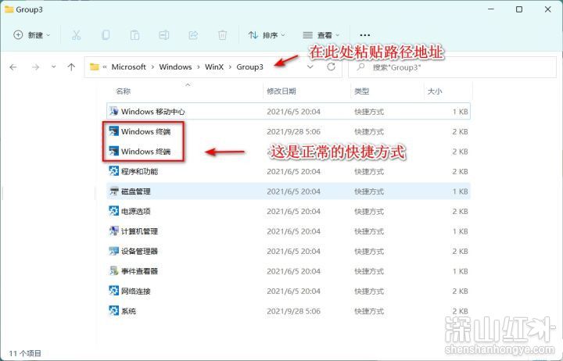563x361 pixels.
Task: Select the second Windows 终端 shortcut icon
Action: tap(114, 151)
